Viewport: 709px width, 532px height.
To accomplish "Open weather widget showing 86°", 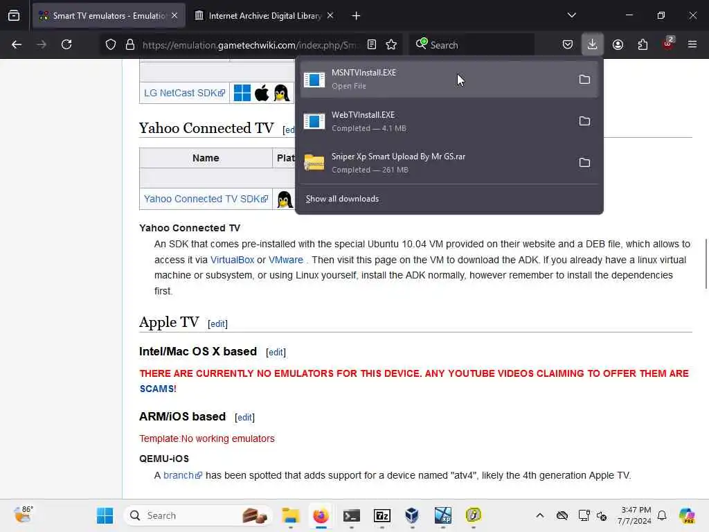I will [x=24, y=515].
